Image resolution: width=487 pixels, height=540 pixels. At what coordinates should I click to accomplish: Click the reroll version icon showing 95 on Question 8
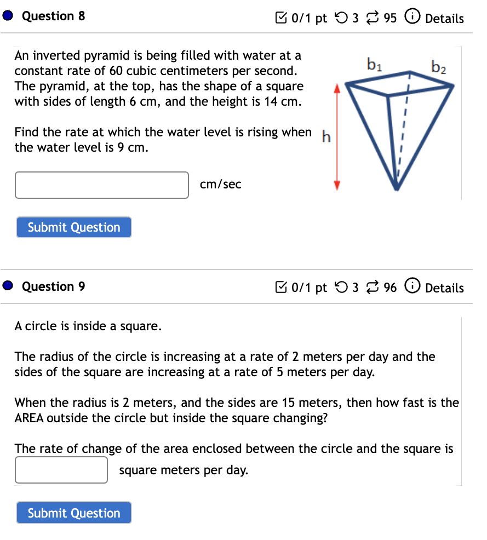371,16
